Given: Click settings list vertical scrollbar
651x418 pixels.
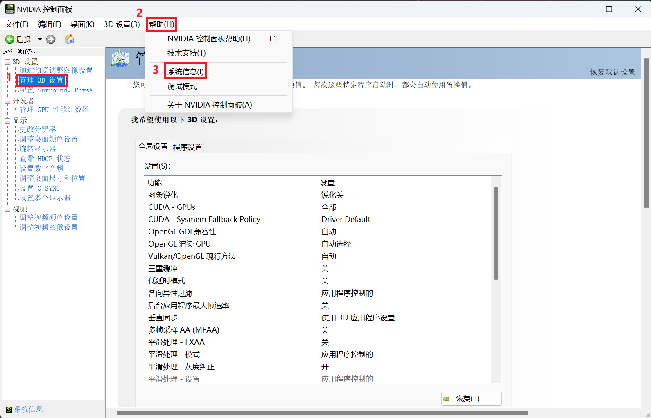Looking at the screenshot, I should coord(496,233).
